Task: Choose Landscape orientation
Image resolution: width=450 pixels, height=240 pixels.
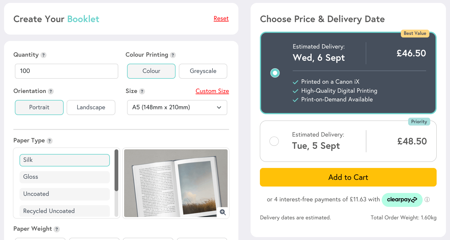Action: click(91, 108)
